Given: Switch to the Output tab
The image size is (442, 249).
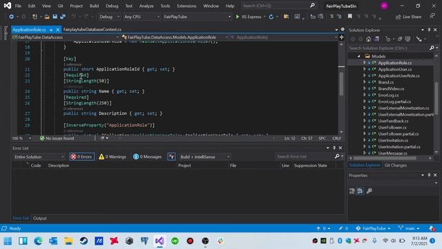Looking at the screenshot, I should tap(40, 219).
